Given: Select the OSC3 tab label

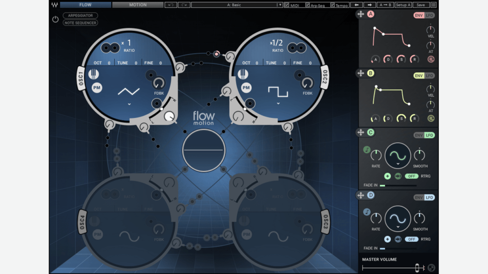Looking at the screenshot, I should pos(325,223).
